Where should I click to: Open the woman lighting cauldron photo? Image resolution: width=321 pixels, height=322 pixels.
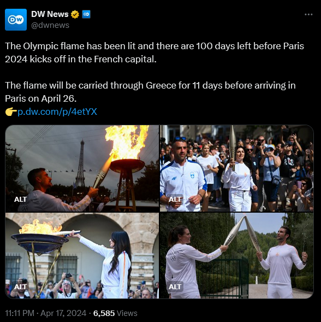82,255
